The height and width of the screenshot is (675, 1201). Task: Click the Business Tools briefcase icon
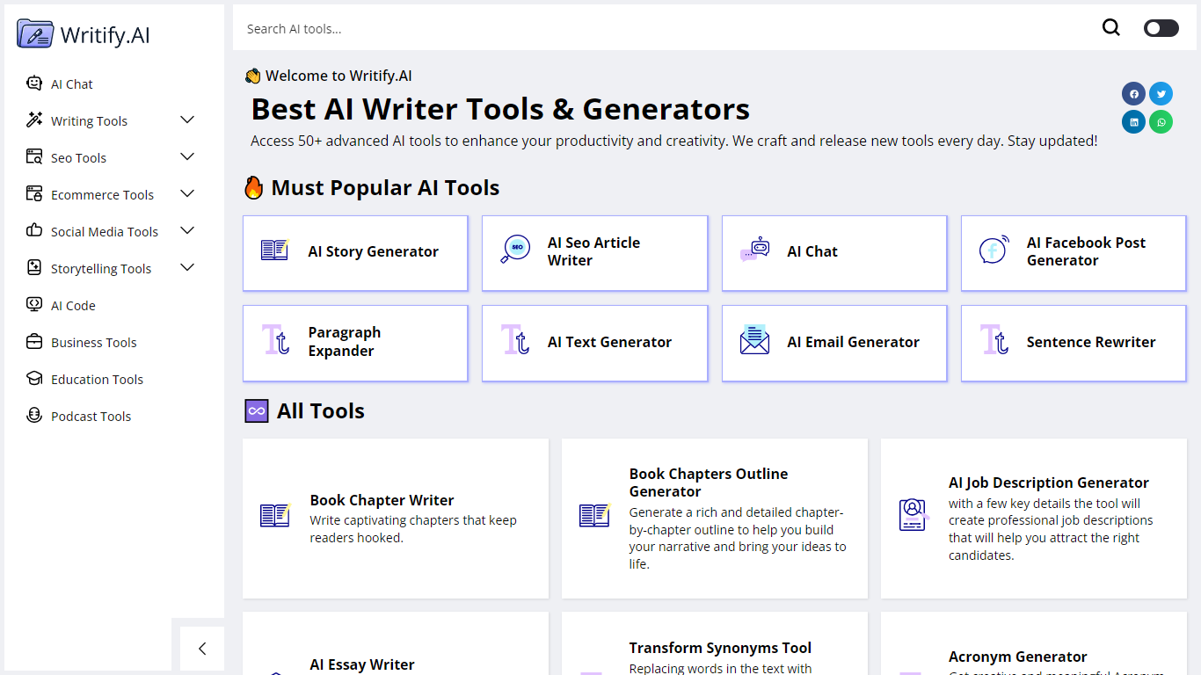[x=34, y=342]
